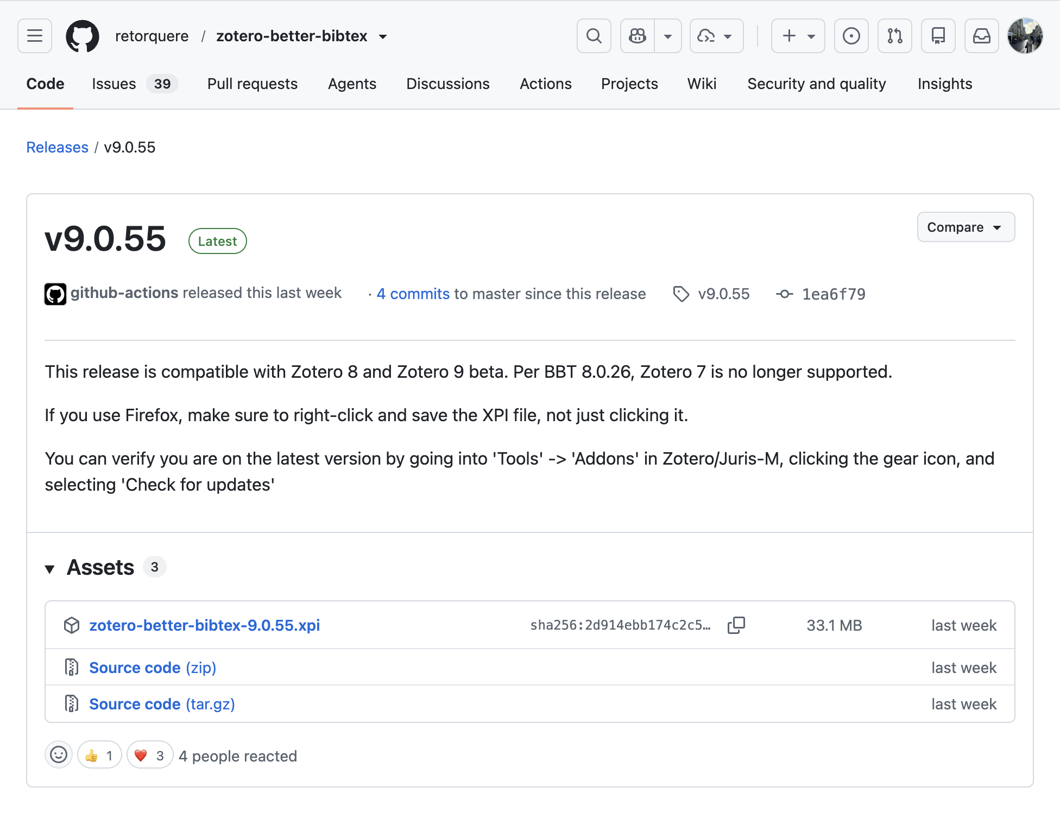This screenshot has height=825, width=1060.
Task: Open Copilot chat icon
Action: (x=638, y=36)
